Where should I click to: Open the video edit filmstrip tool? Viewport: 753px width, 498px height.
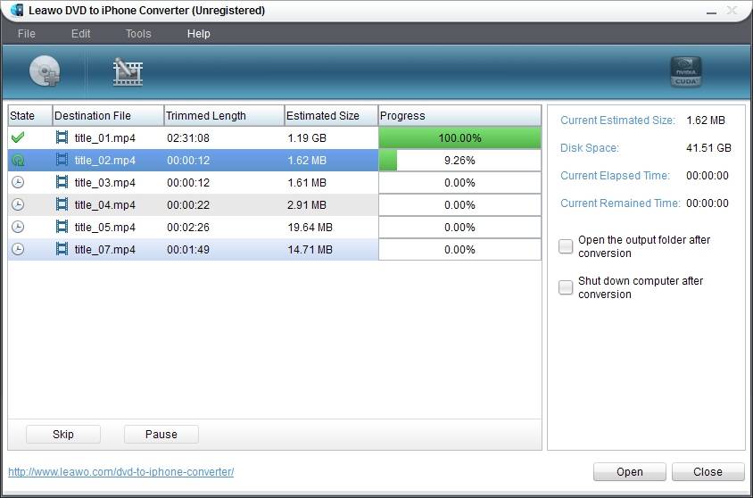coord(128,72)
